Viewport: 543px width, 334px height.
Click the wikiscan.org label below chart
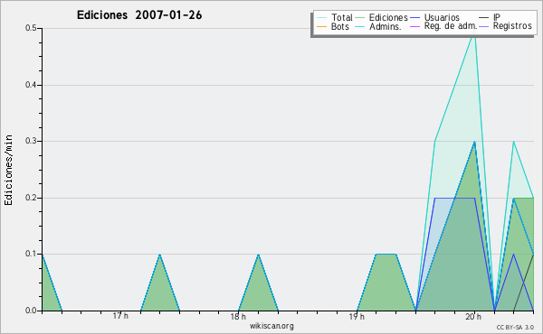coord(271,326)
